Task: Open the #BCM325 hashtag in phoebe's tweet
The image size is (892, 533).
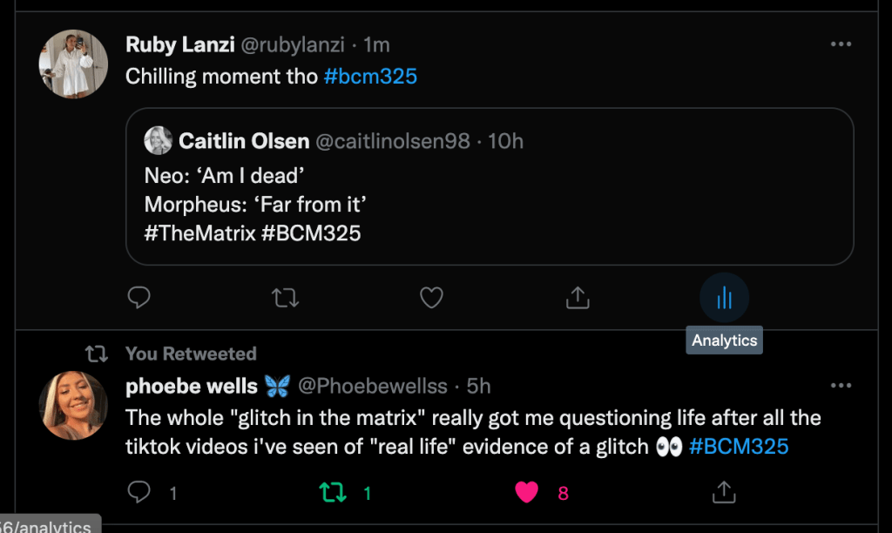Action: coord(739,447)
